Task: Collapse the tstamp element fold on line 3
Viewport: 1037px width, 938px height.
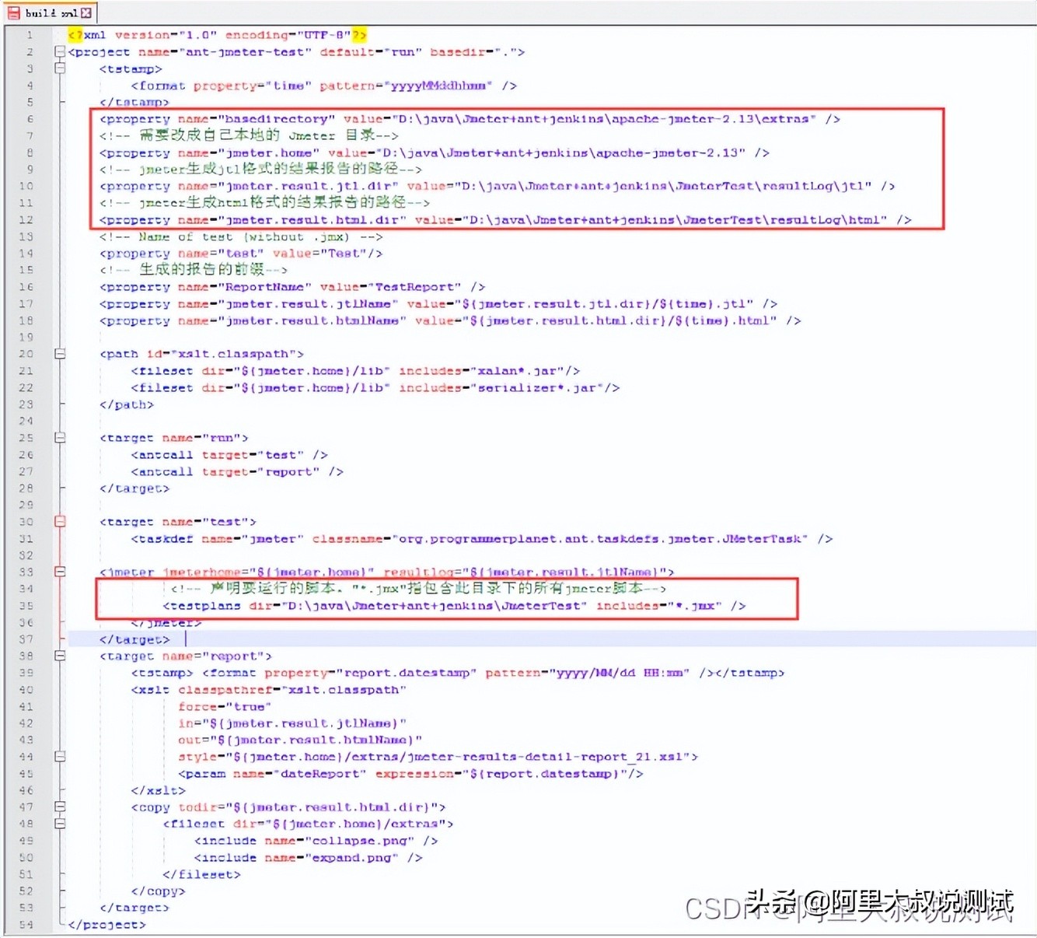Action: click(x=60, y=68)
